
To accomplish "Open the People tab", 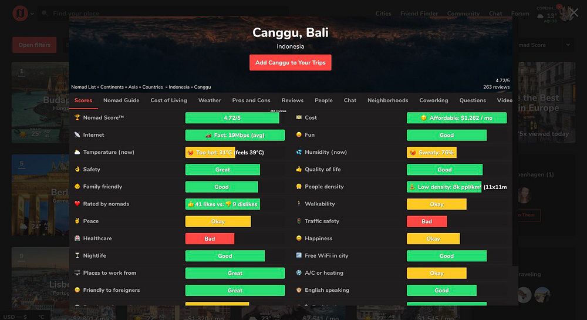I will pyautogui.click(x=323, y=100).
